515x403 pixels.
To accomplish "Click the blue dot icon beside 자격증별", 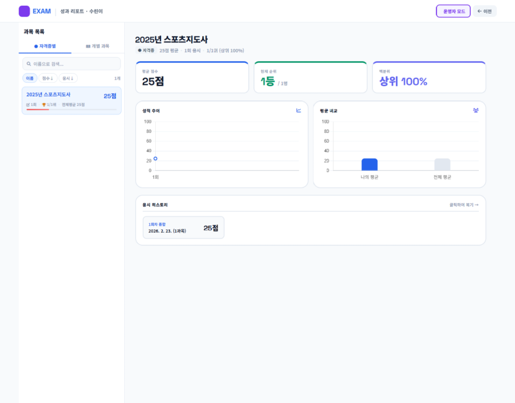I will tap(36, 46).
